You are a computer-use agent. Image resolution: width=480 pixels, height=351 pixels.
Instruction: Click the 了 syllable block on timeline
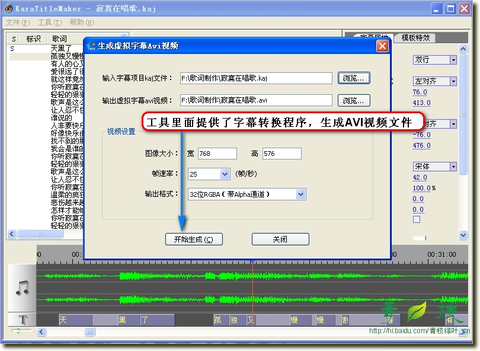click(x=158, y=320)
